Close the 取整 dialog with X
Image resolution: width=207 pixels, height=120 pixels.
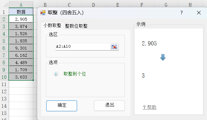click(x=199, y=13)
